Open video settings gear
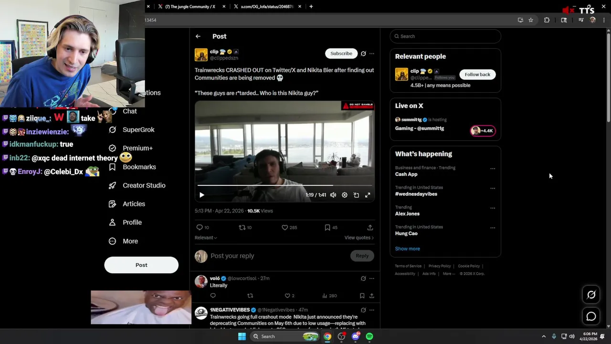611x344 pixels. 345,195
